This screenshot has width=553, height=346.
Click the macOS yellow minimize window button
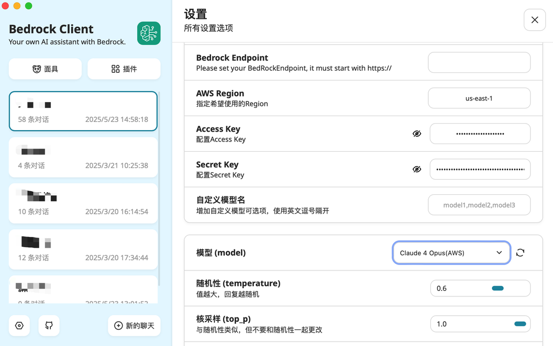(17, 5)
